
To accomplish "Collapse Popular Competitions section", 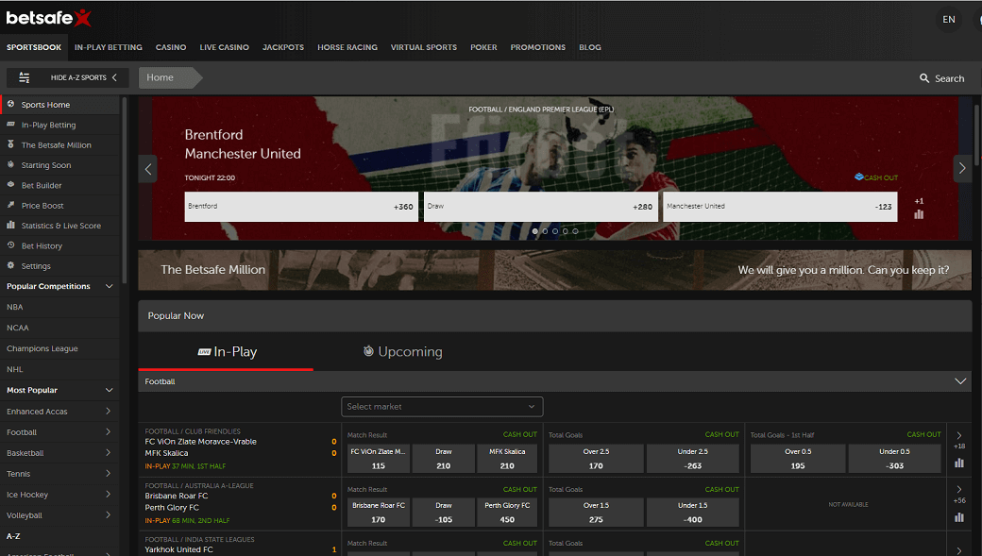I will [109, 286].
